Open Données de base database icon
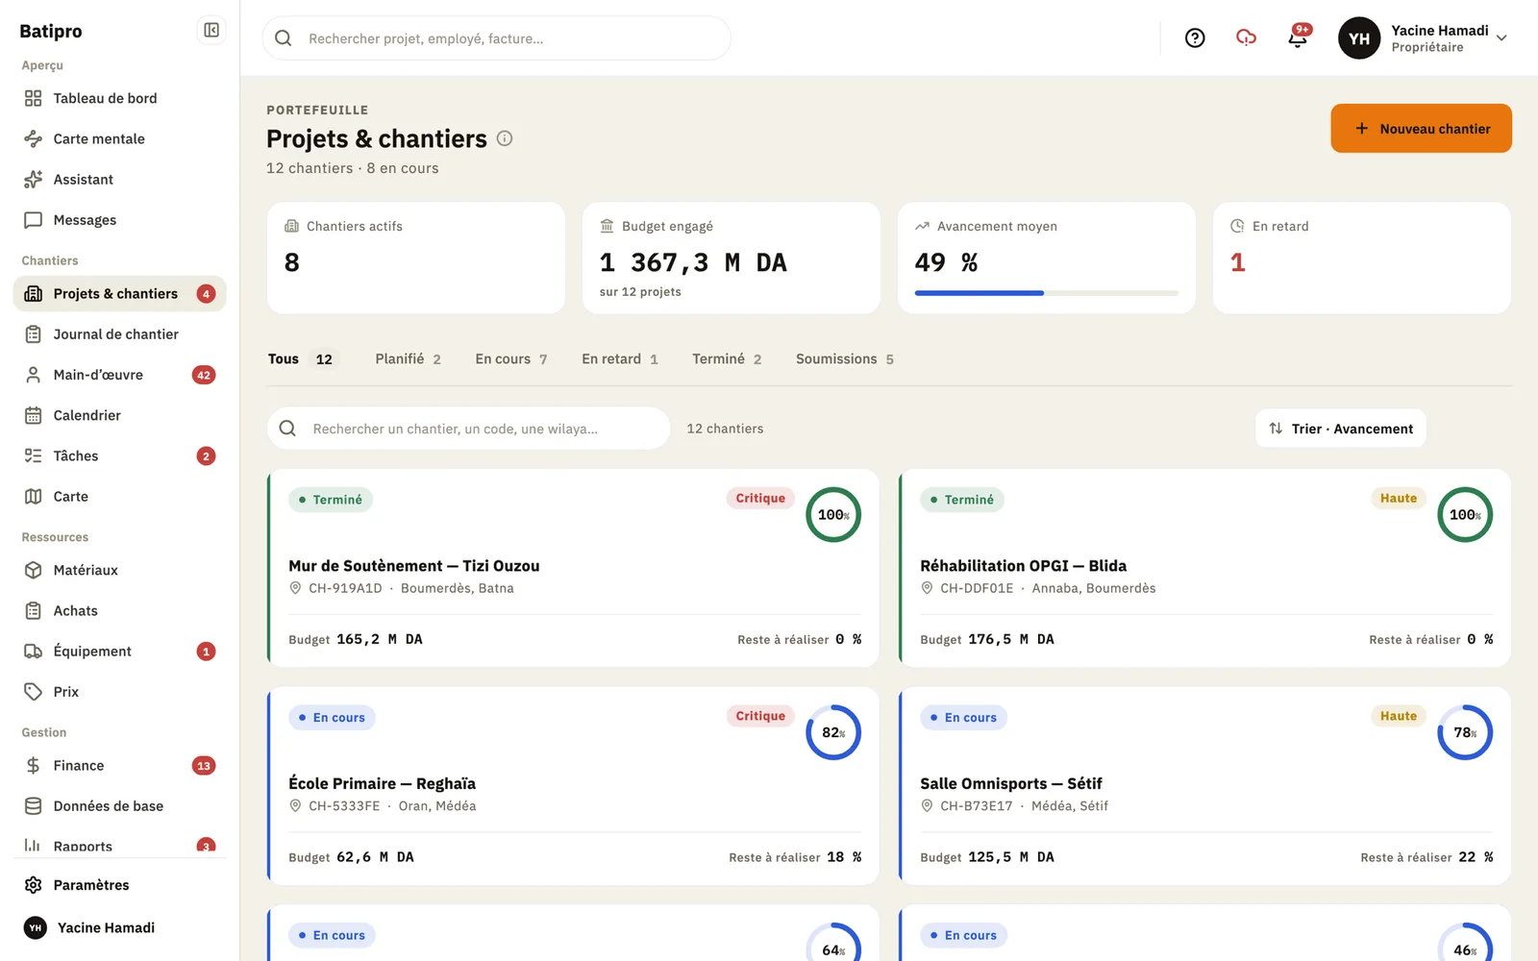The width and height of the screenshot is (1538, 961). [x=34, y=806]
